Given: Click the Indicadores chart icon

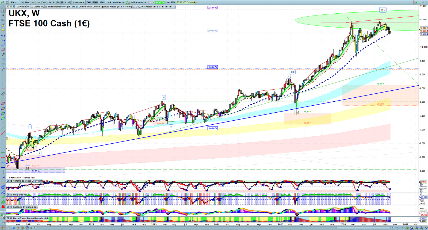Looking at the screenshot, I should 128,2.
